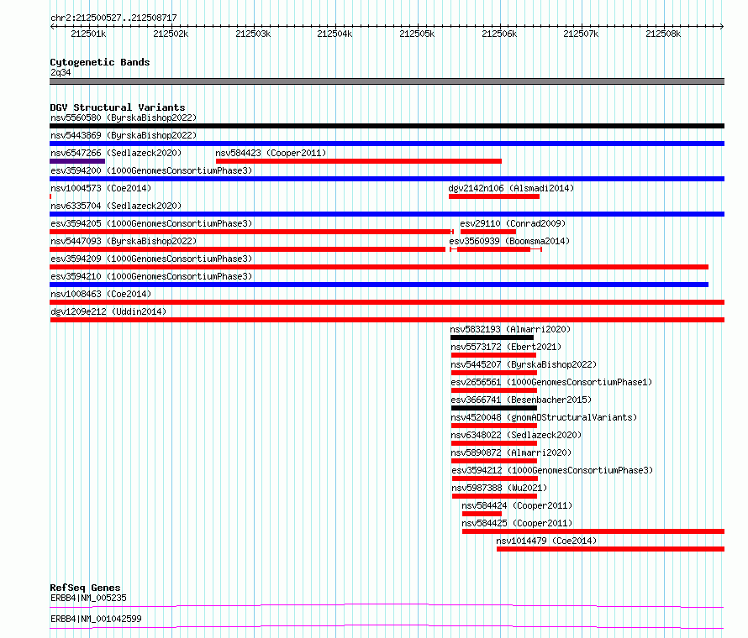Click the Cytogenetic Bands track heading
The width and height of the screenshot is (748, 638).
(100, 62)
